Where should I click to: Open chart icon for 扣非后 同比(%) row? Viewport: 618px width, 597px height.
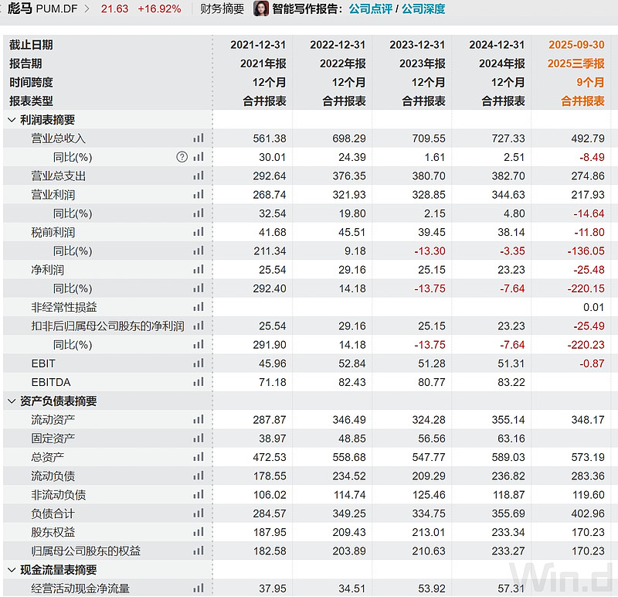click(x=199, y=344)
